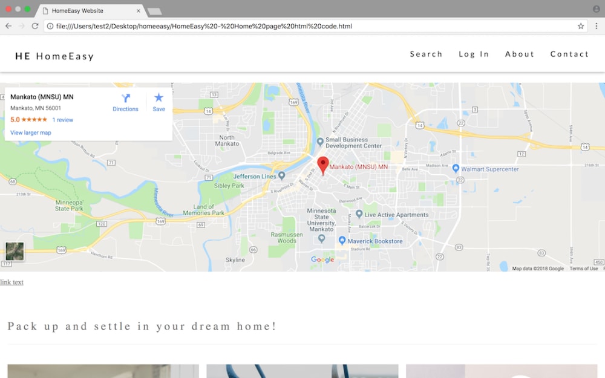
Task: Click View larger map link
Action: (30, 132)
